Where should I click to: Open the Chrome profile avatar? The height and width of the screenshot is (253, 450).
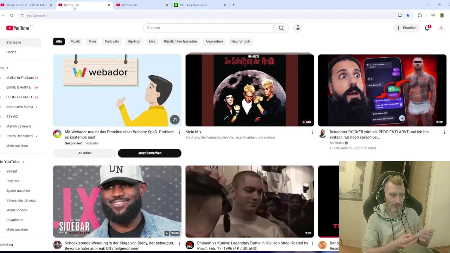[x=442, y=15]
